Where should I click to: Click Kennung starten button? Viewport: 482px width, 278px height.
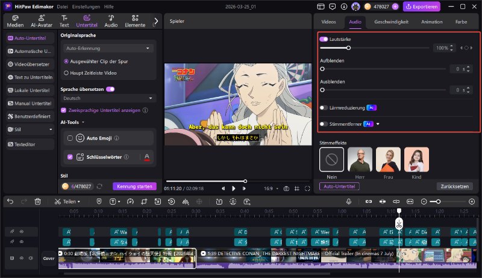pyautogui.click(x=134, y=187)
